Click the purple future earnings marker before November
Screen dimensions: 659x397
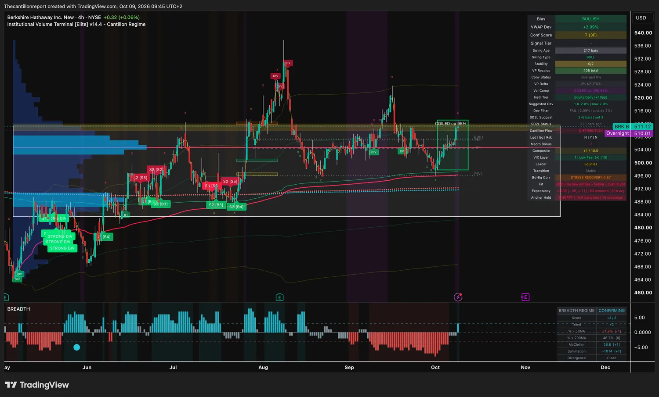[x=525, y=297]
